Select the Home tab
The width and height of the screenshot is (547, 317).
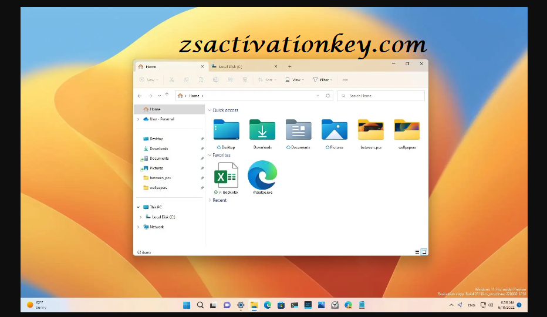[x=171, y=67]
